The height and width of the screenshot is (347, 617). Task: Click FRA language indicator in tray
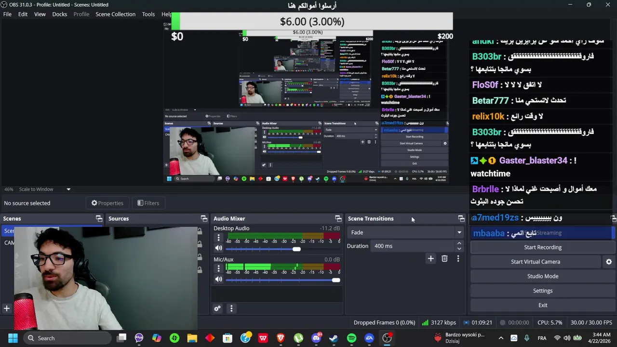tap(542, 338)
